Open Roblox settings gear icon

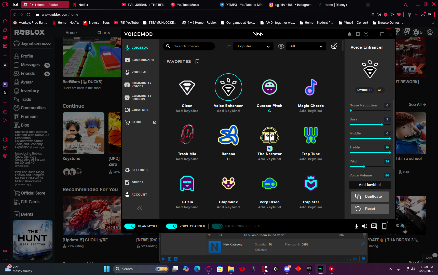pyautogui.click(x=430, y=32)
